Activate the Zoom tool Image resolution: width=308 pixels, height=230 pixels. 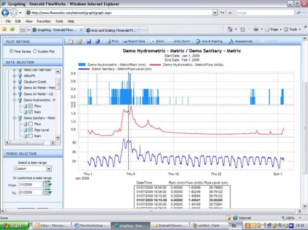click(158, 41)
